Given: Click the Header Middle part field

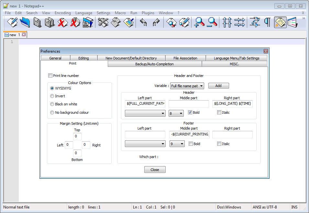Looking at the screenshot, I should pyautogui.click(x=189, y=104).
